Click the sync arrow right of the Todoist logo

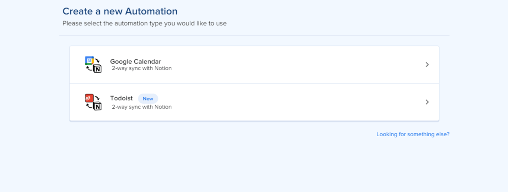97,98
